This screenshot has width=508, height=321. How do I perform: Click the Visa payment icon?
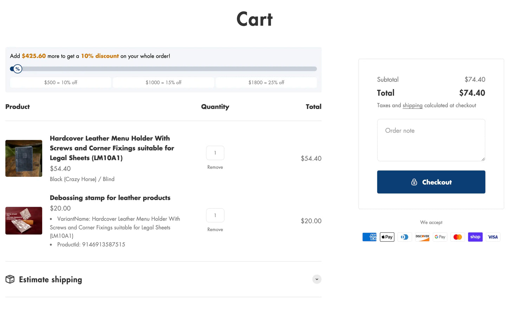[x=493, y=237]
